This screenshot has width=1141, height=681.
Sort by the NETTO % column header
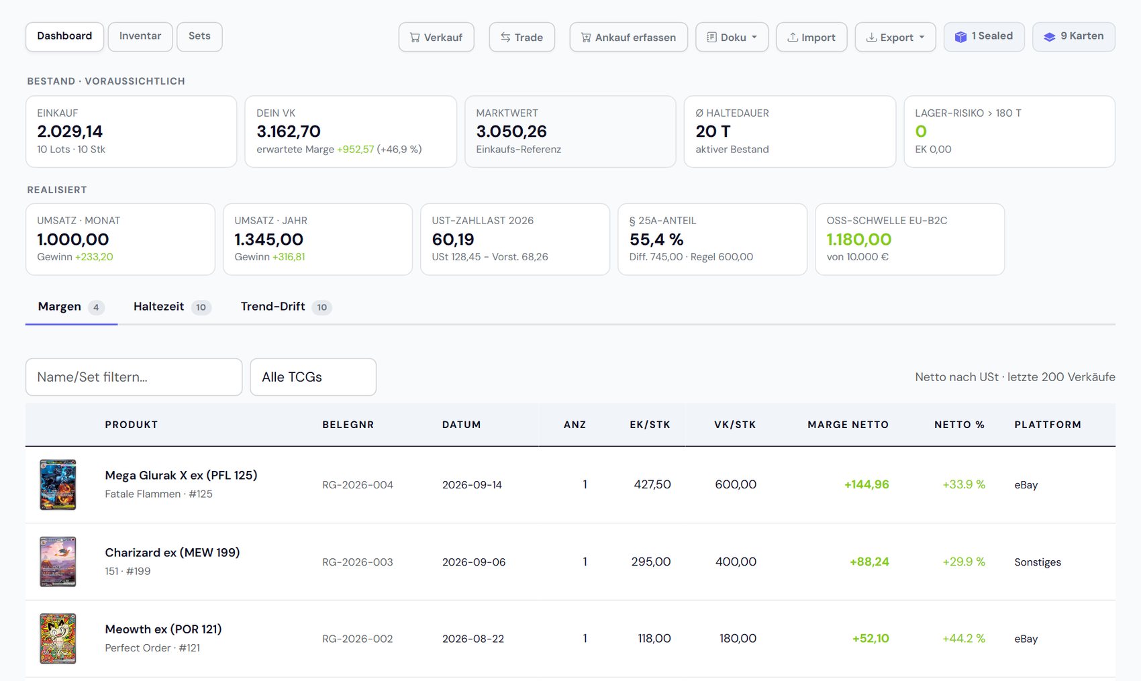coord(959,425)
